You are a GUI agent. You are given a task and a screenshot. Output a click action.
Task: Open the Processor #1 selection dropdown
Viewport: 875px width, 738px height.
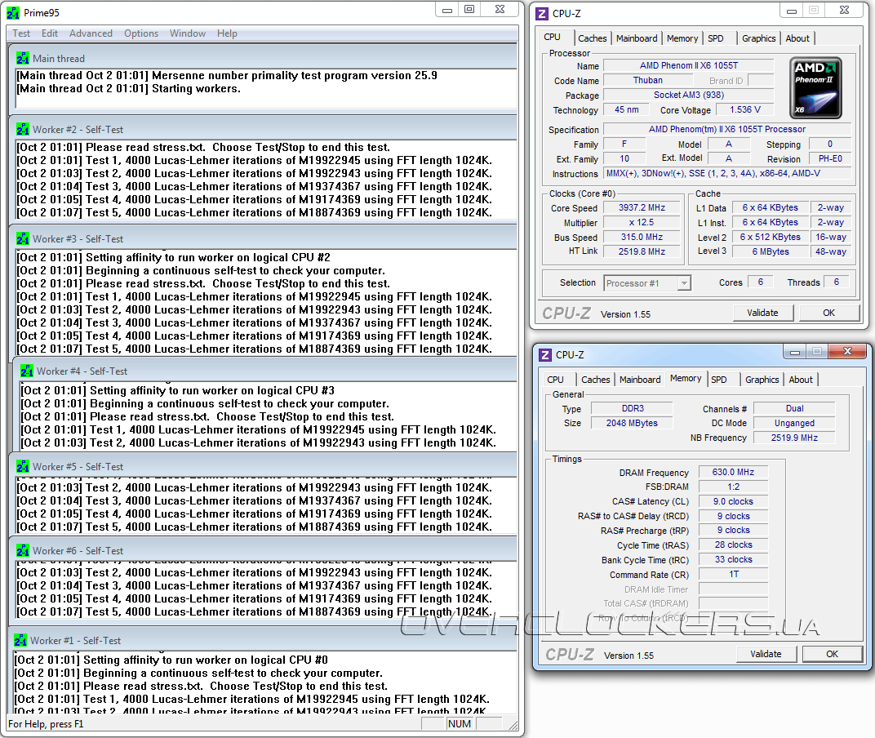coord(647,283)
